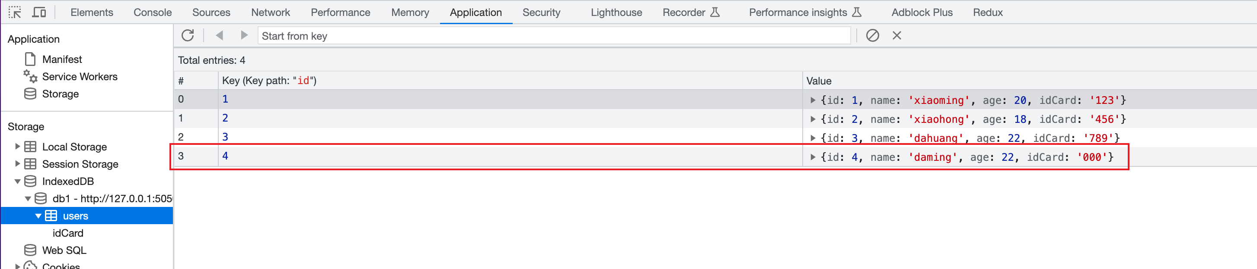Collapse the IndexedDB tree node

tap(18, 181)
